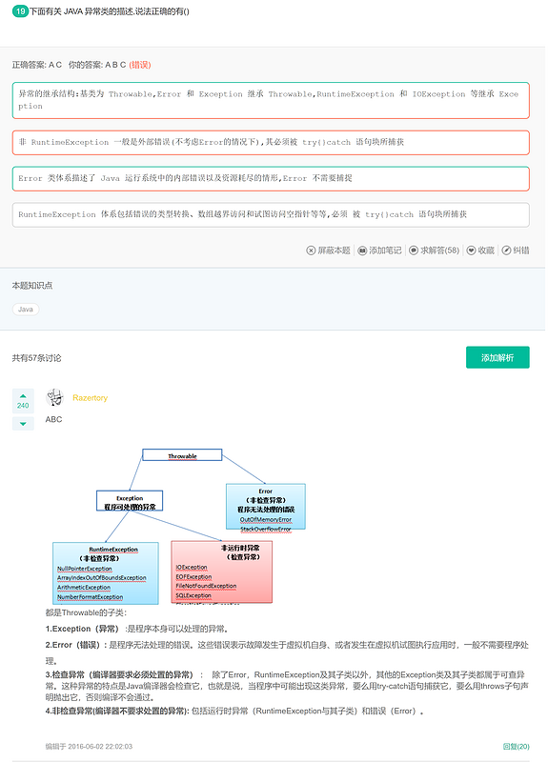The height and width of the screenshot is (762, 548).
Task: Select option A about Throwable inheritance structure
Action: [x=271, y=101]
